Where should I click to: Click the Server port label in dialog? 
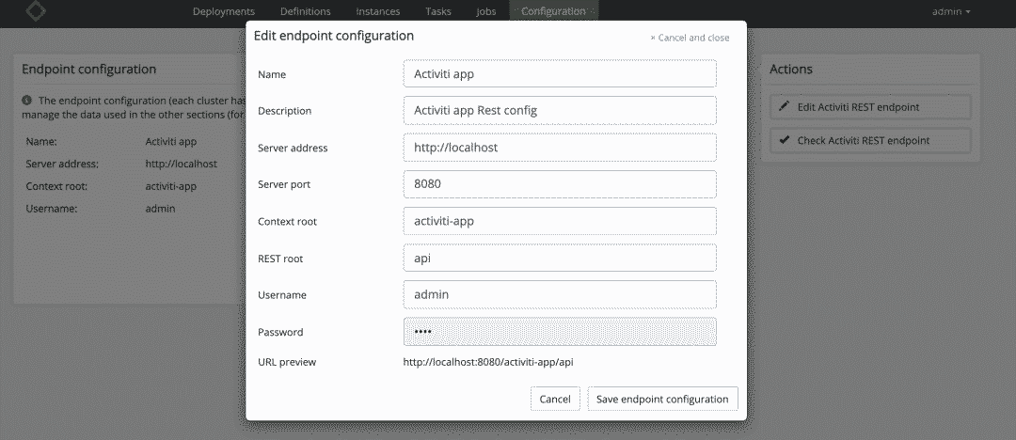coord(284,184)
